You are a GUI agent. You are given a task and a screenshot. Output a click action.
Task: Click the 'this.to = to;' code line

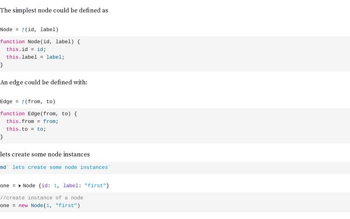pos(26,129)
